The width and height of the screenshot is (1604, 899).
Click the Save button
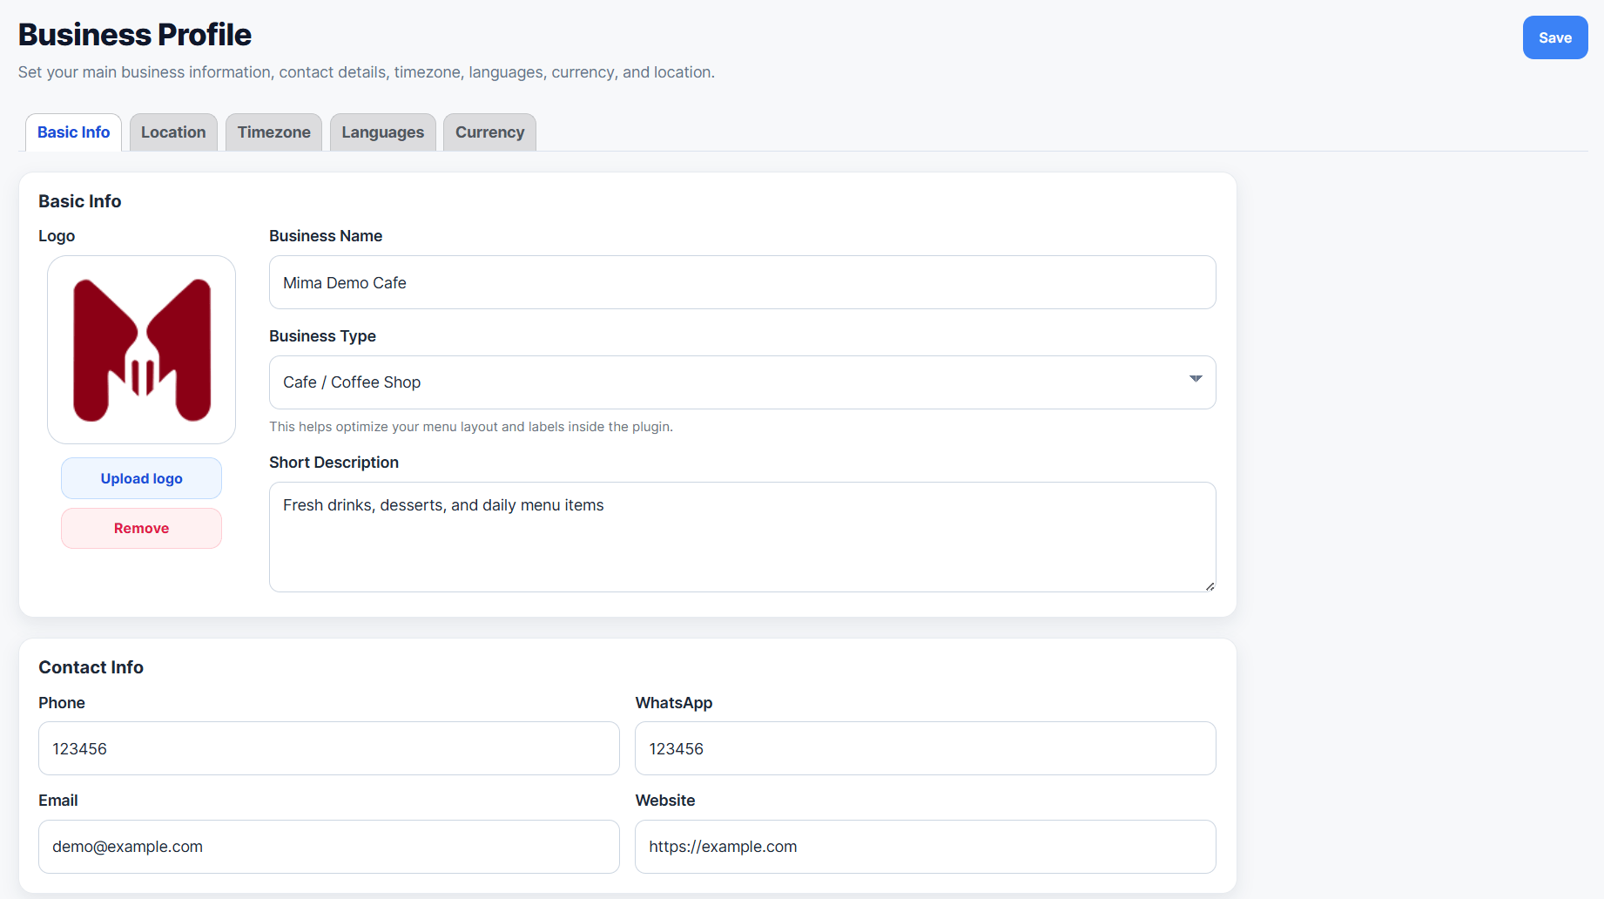1555,37
